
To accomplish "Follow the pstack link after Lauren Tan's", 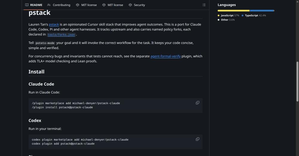I will [x=54, y=24].
